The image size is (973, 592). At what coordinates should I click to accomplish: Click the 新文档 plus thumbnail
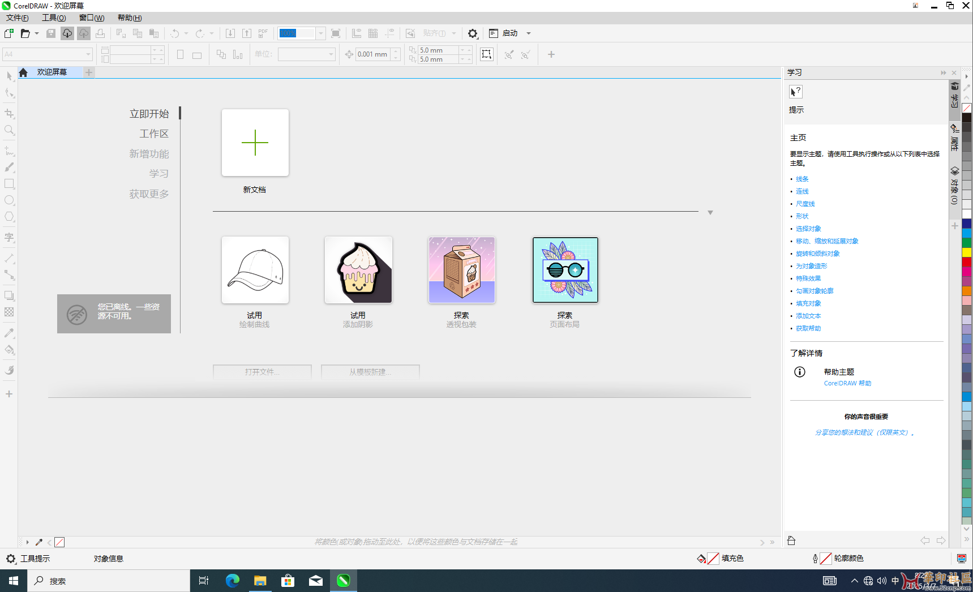pyautogui.click(x=255, y=143)
